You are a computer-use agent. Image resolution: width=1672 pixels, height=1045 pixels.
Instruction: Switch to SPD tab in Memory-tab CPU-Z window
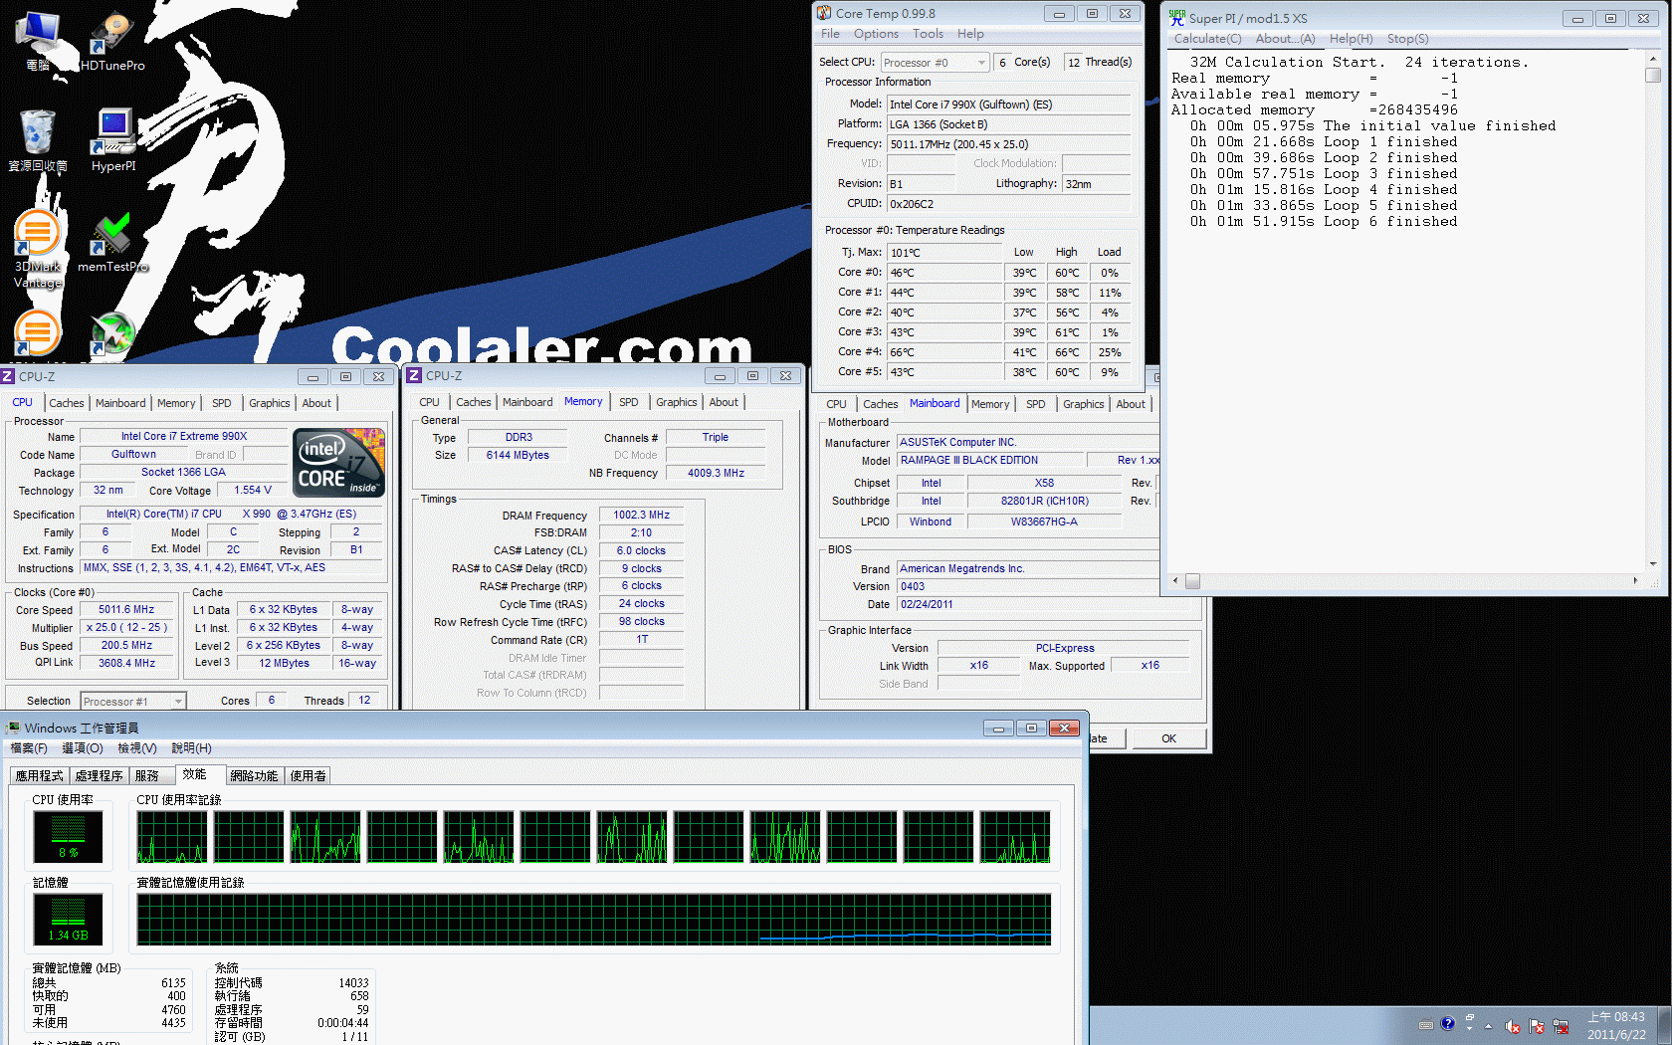coord(628,402)
